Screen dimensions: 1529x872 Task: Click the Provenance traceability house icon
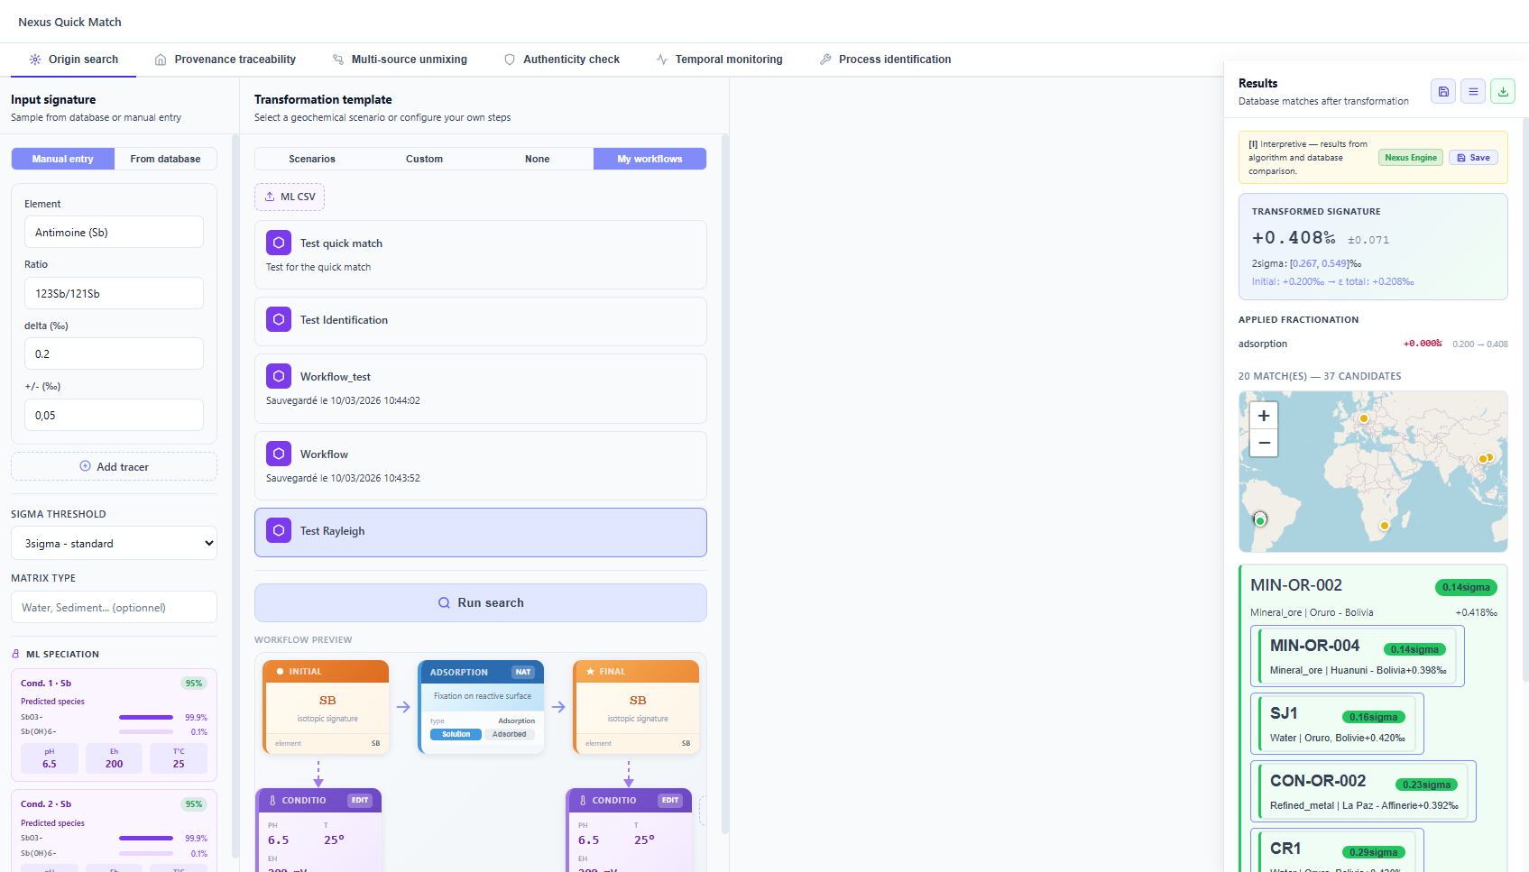tap(161, 60)
